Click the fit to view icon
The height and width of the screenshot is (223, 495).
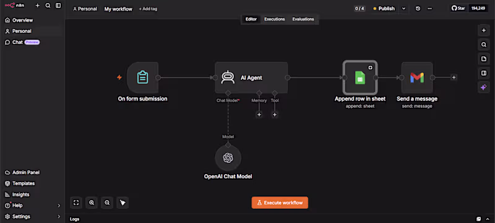pos(76,203)
